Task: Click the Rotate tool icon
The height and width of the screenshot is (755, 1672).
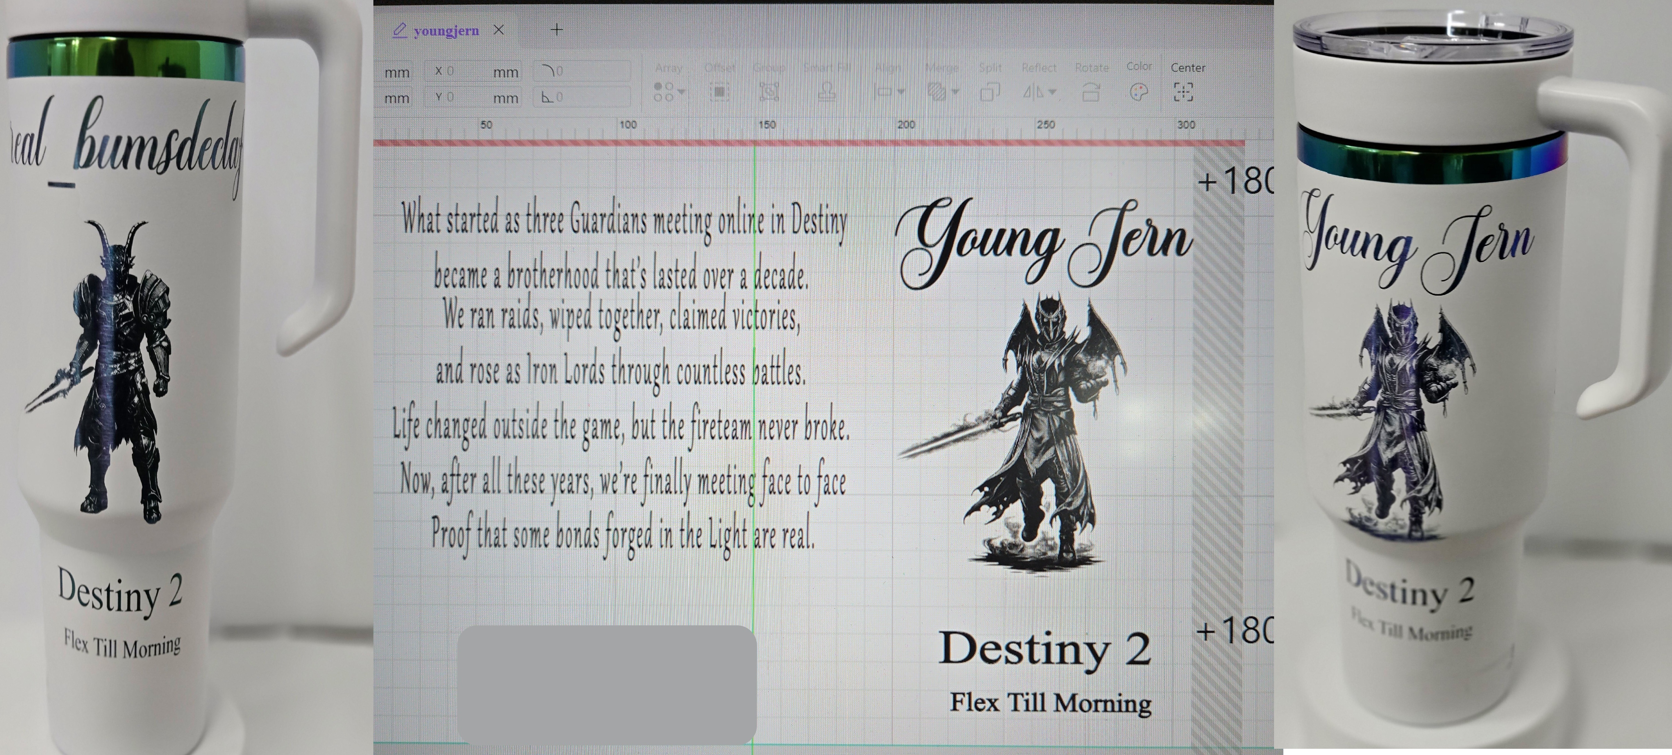Action: 1090,92
